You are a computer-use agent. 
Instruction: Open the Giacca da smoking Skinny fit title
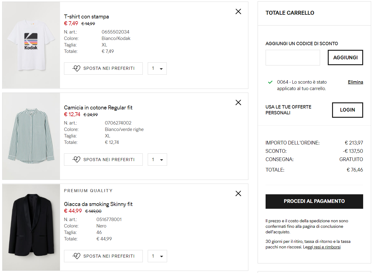(x=98, y=204)
